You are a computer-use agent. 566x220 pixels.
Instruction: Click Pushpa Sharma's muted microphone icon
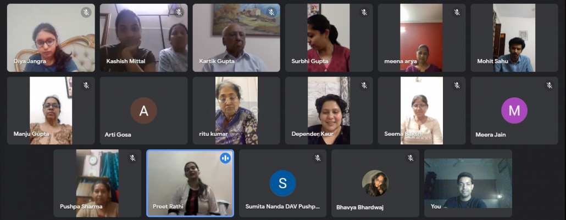tap(132, 158)
